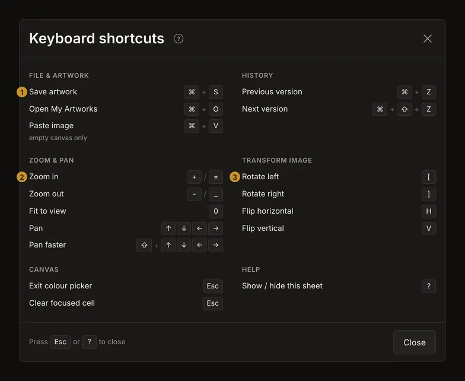This screenshot has width=465, height=381.
Task: Click the command key in Next version row
Action: 380,109
